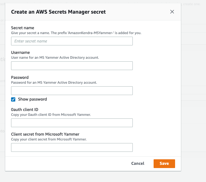Click the Secret name input field
The width and height of the screenshot is (206, 182).
pos(72,41)
